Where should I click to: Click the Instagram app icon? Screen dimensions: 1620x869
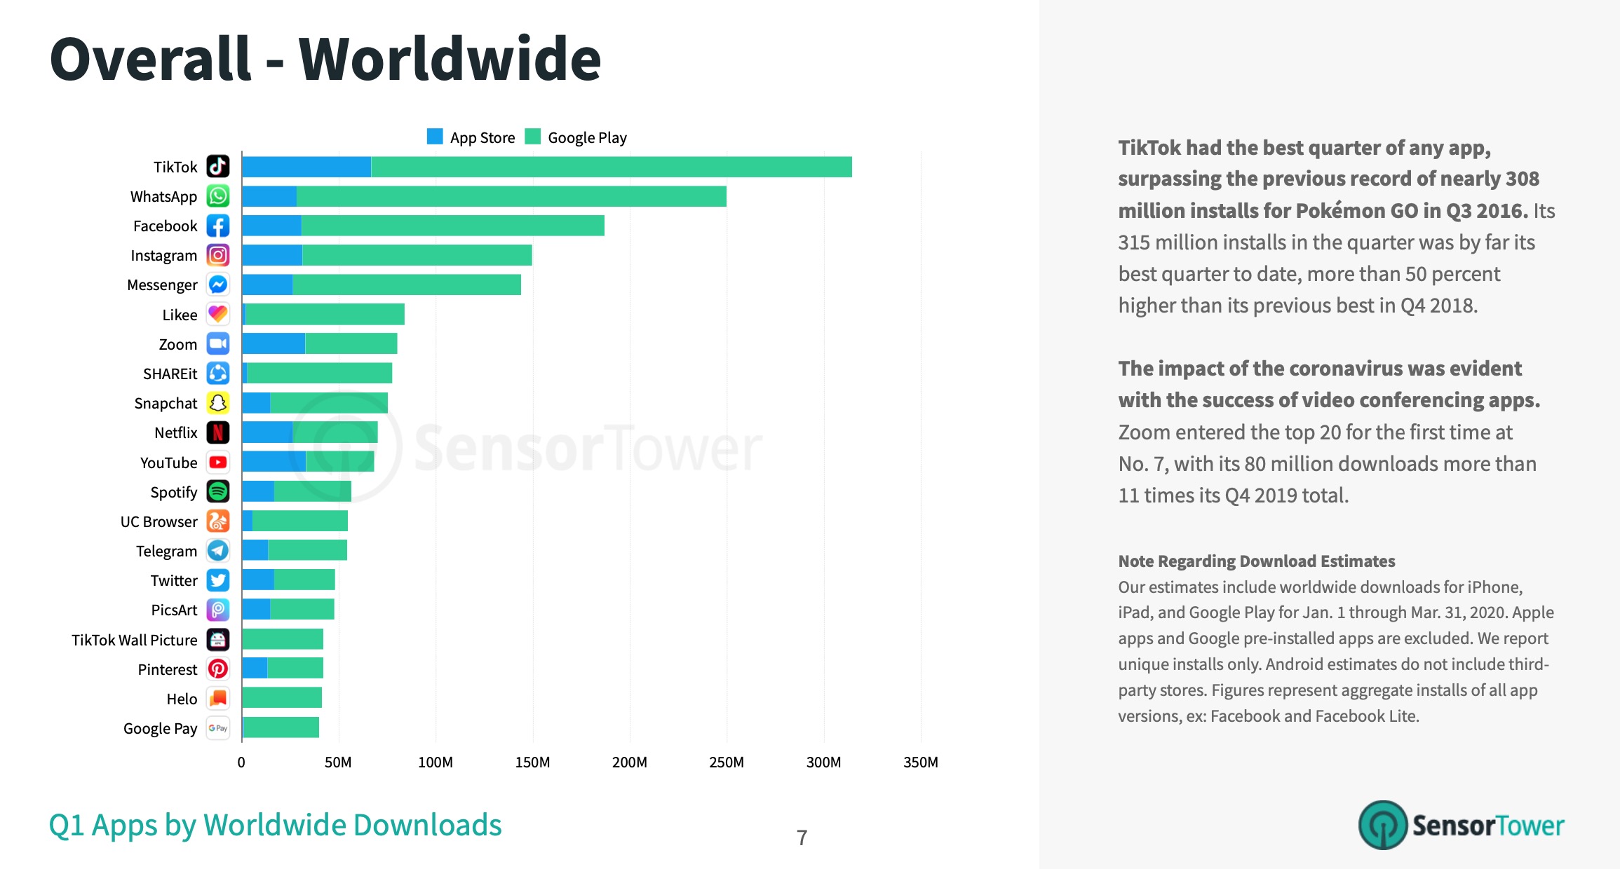click(218, 255)
